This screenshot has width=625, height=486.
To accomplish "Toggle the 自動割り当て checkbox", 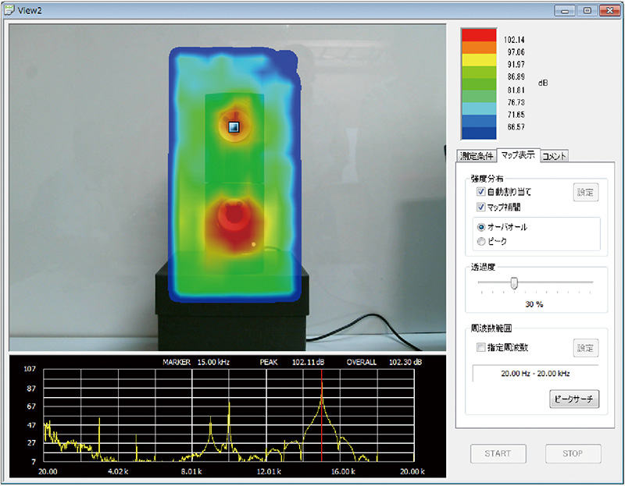I will tap(480, 192).
